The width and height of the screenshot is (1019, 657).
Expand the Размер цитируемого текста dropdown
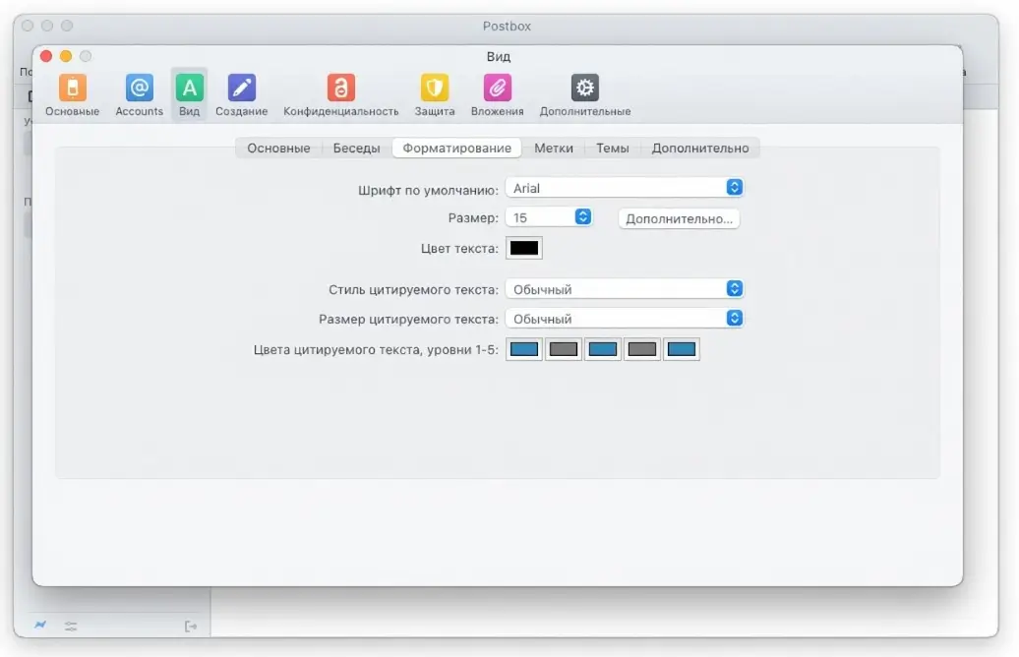[625, 319]
